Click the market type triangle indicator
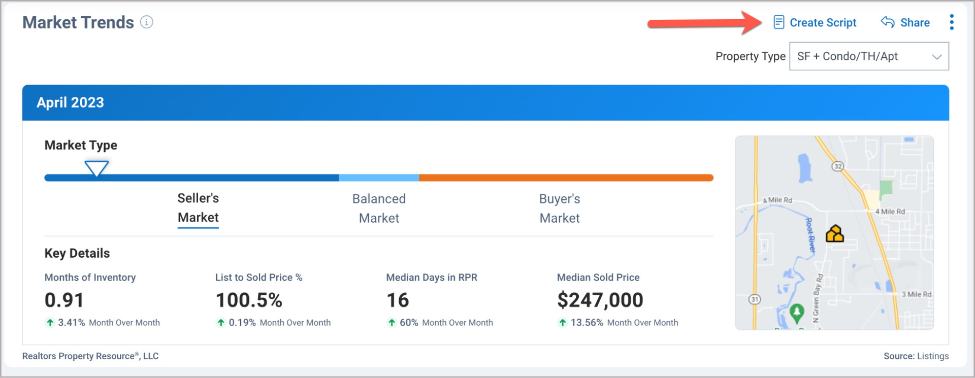 96,168
